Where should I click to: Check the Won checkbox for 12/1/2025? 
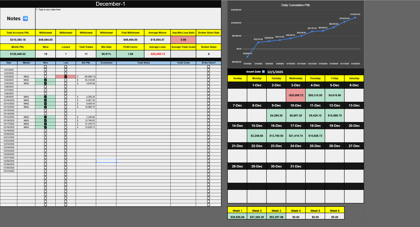point(45,70)
